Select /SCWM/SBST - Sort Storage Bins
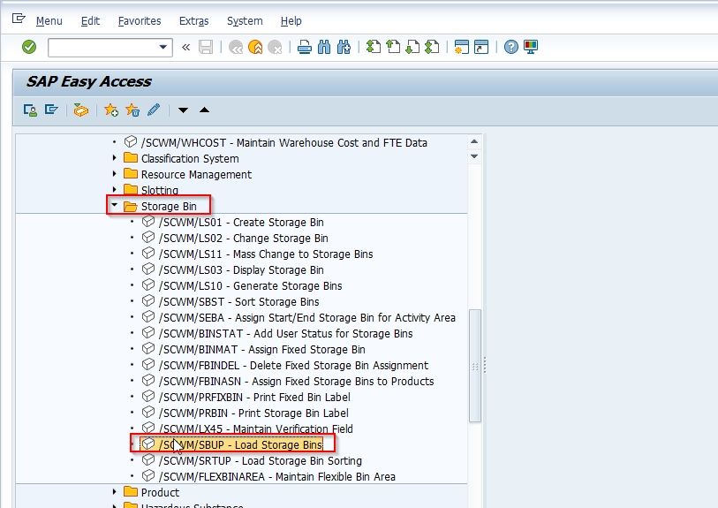Image resolution: width=718 pixels, height=508 pixels. click(x=239, y=302)
